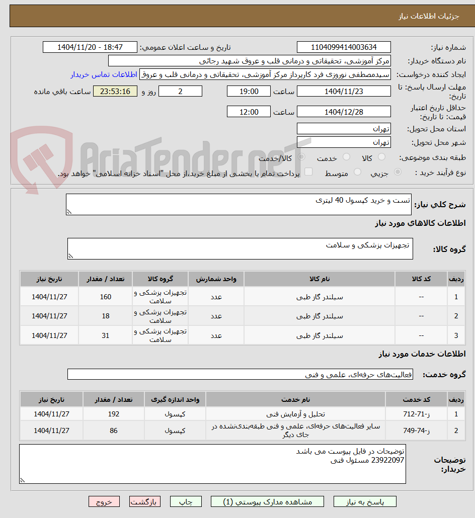This screenshot has width=475, height=518.
Task: Click goods table header نام کالا
Action: (x=320, y=279)
